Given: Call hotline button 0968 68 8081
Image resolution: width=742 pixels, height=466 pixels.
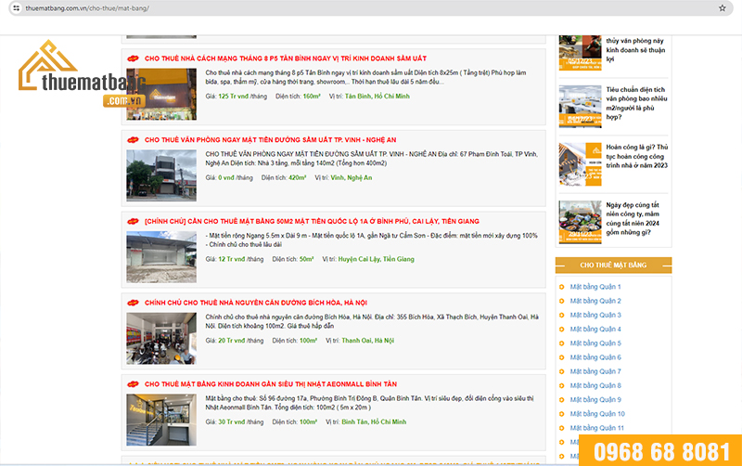Looking at the screenshot, I should click(660, 451).
